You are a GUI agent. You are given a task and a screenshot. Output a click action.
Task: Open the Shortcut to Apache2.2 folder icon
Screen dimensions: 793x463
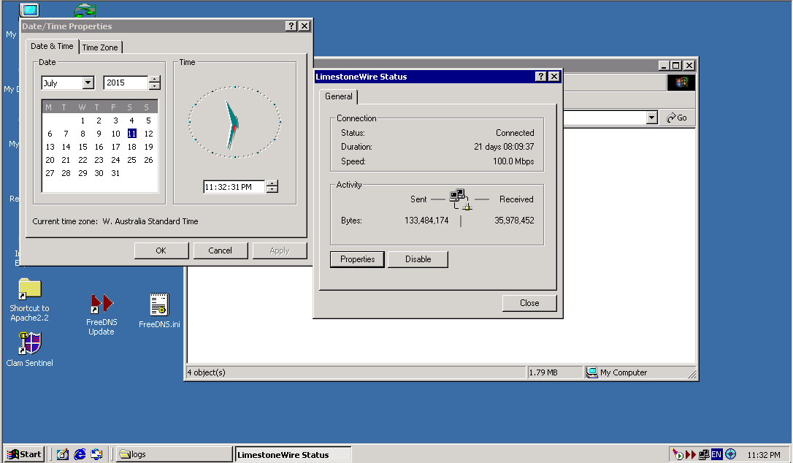click(29, 289)
